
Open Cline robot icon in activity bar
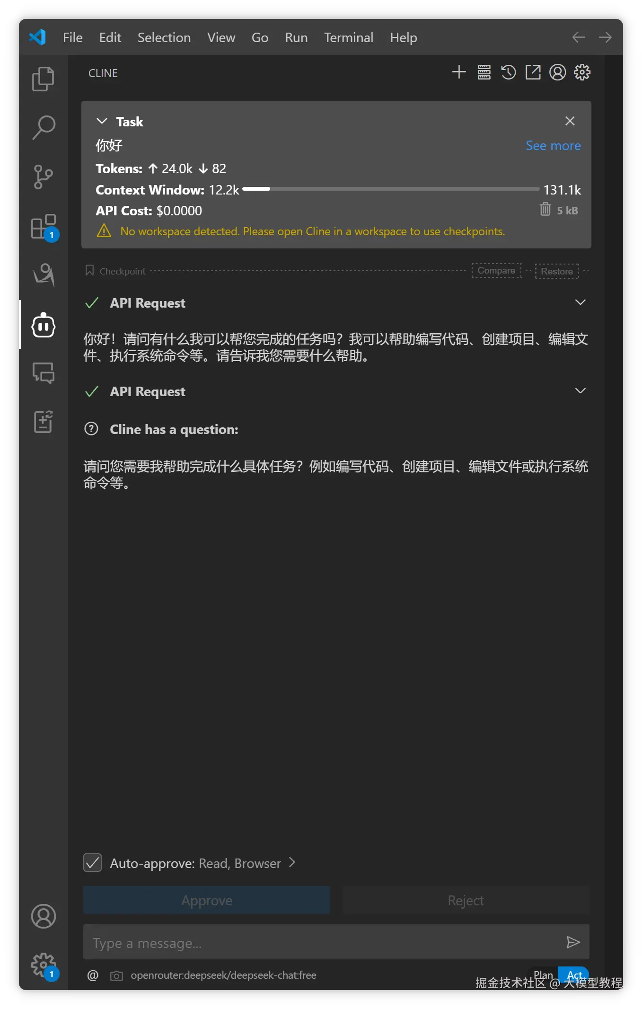(43, 325)
